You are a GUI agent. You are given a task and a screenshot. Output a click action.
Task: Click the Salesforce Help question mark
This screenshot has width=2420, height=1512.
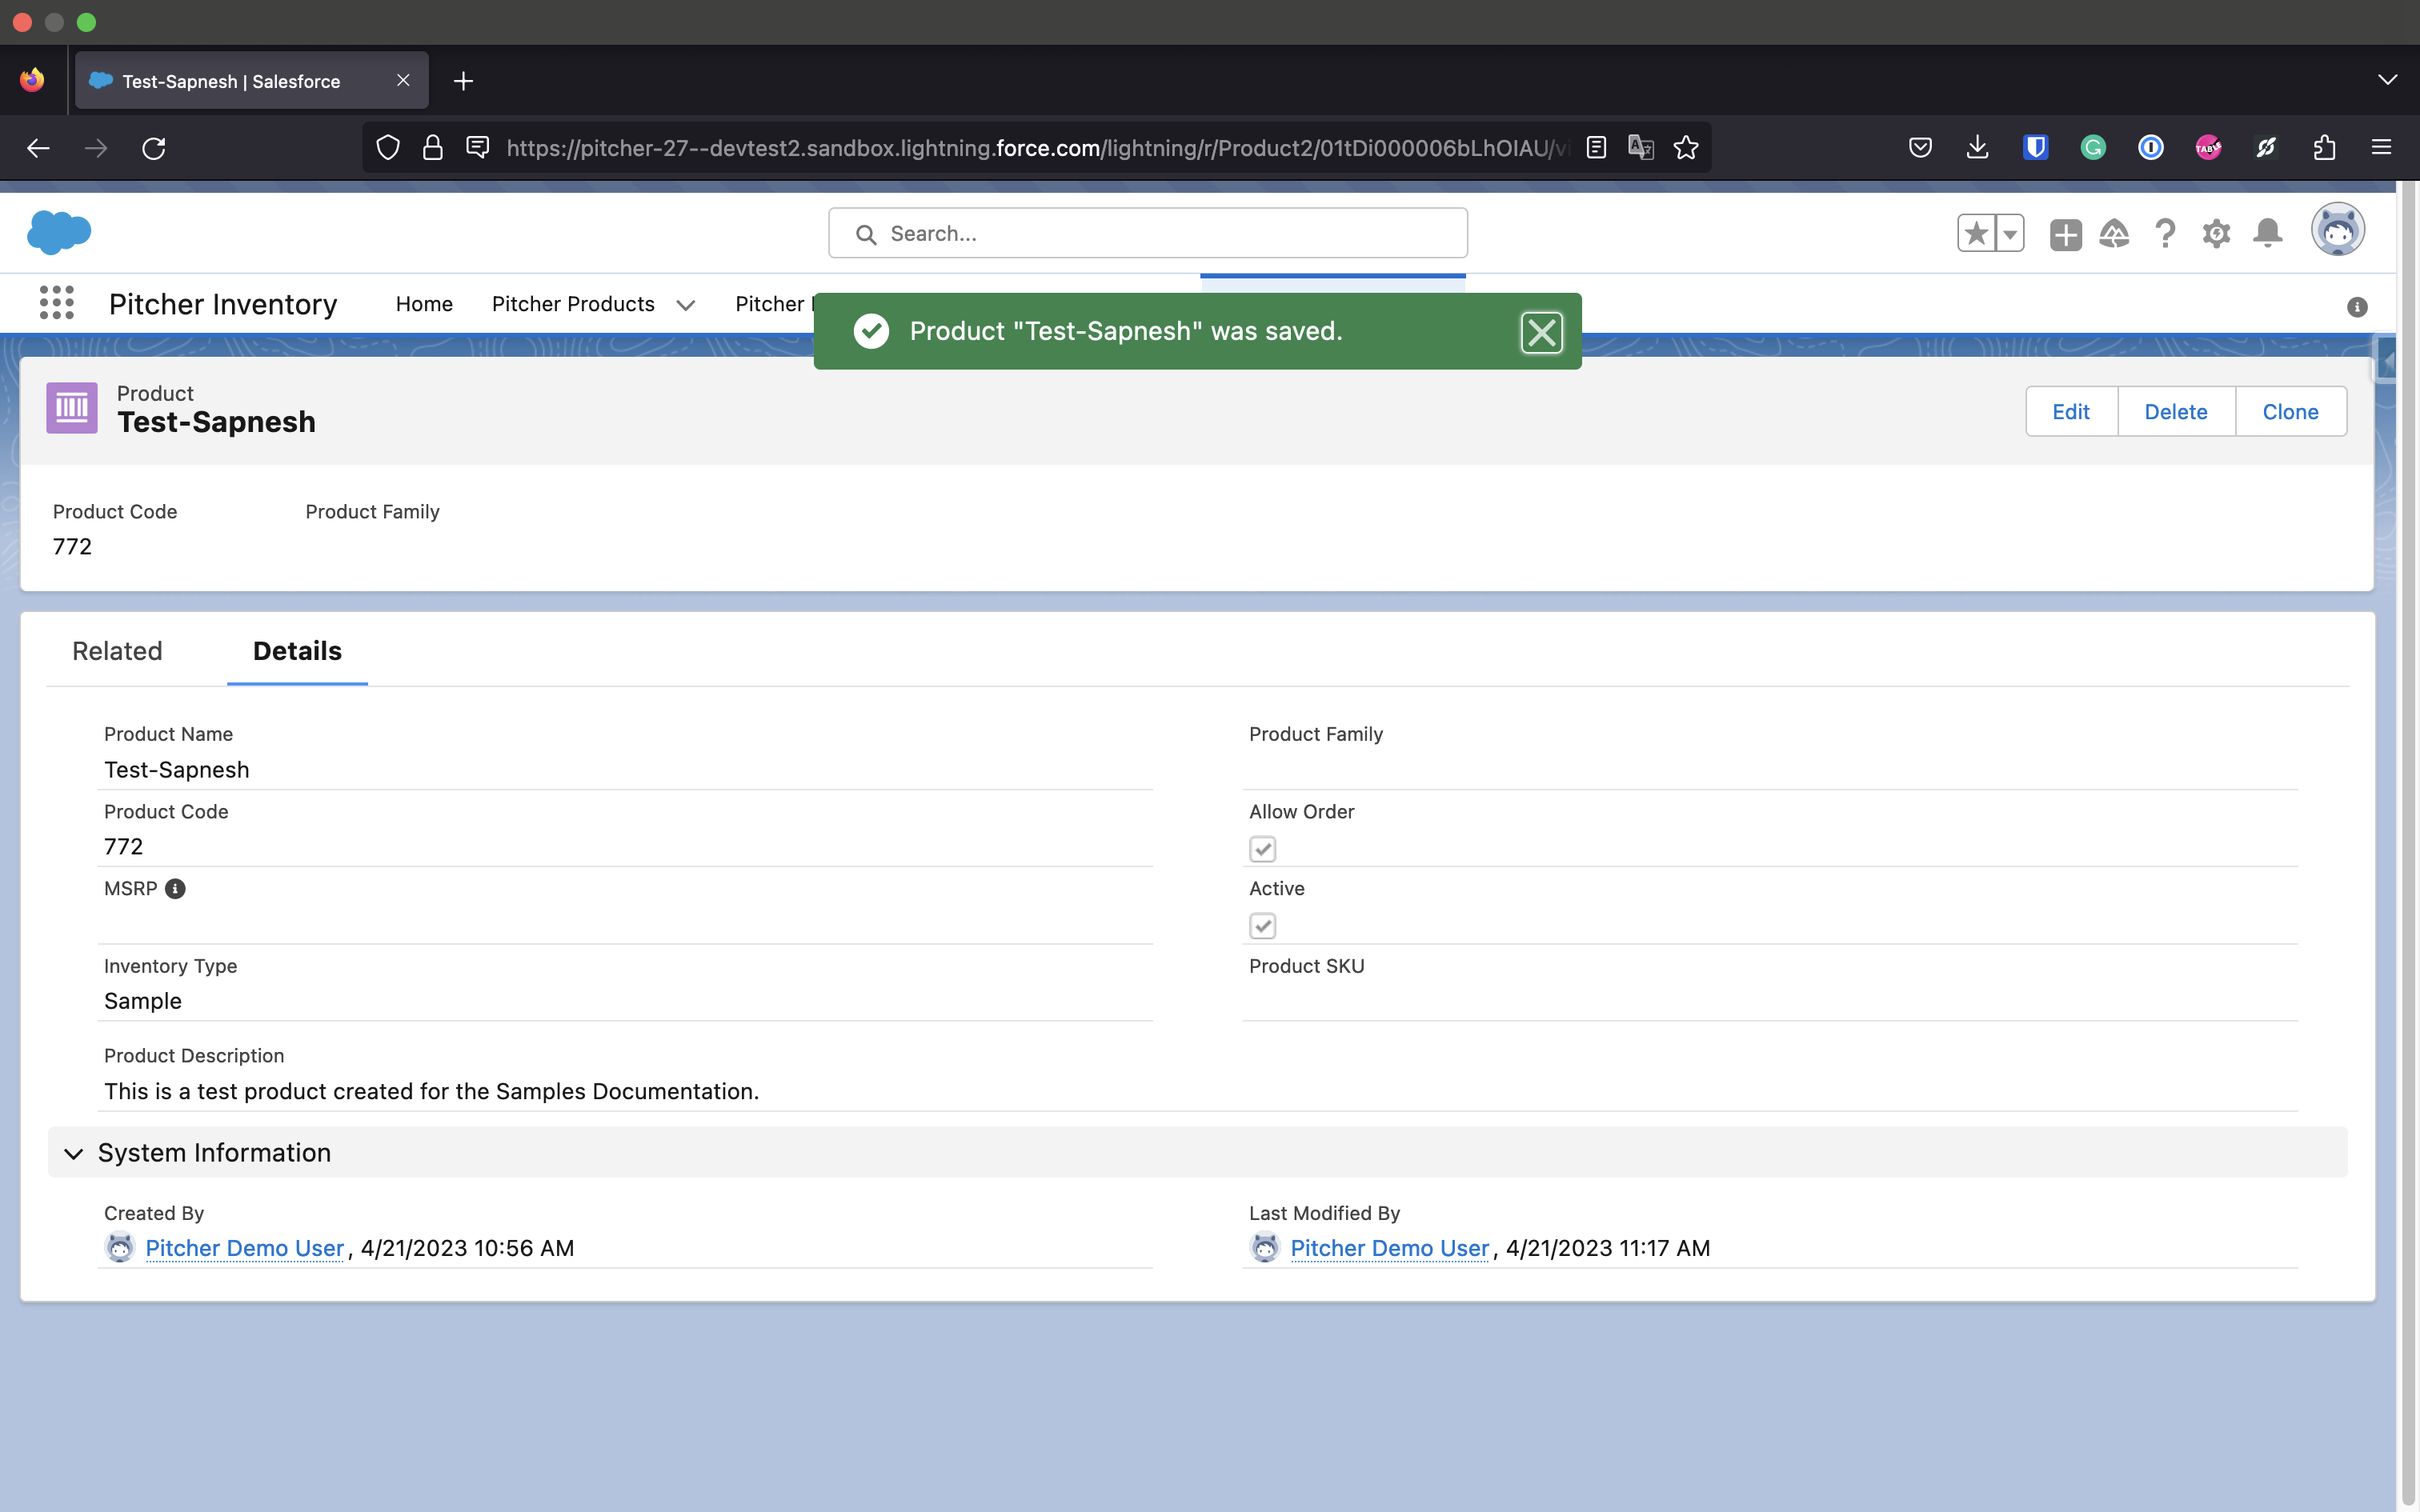(x=2165, y=234)
